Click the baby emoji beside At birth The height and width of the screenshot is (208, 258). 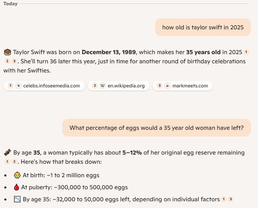tap(17, 175)
